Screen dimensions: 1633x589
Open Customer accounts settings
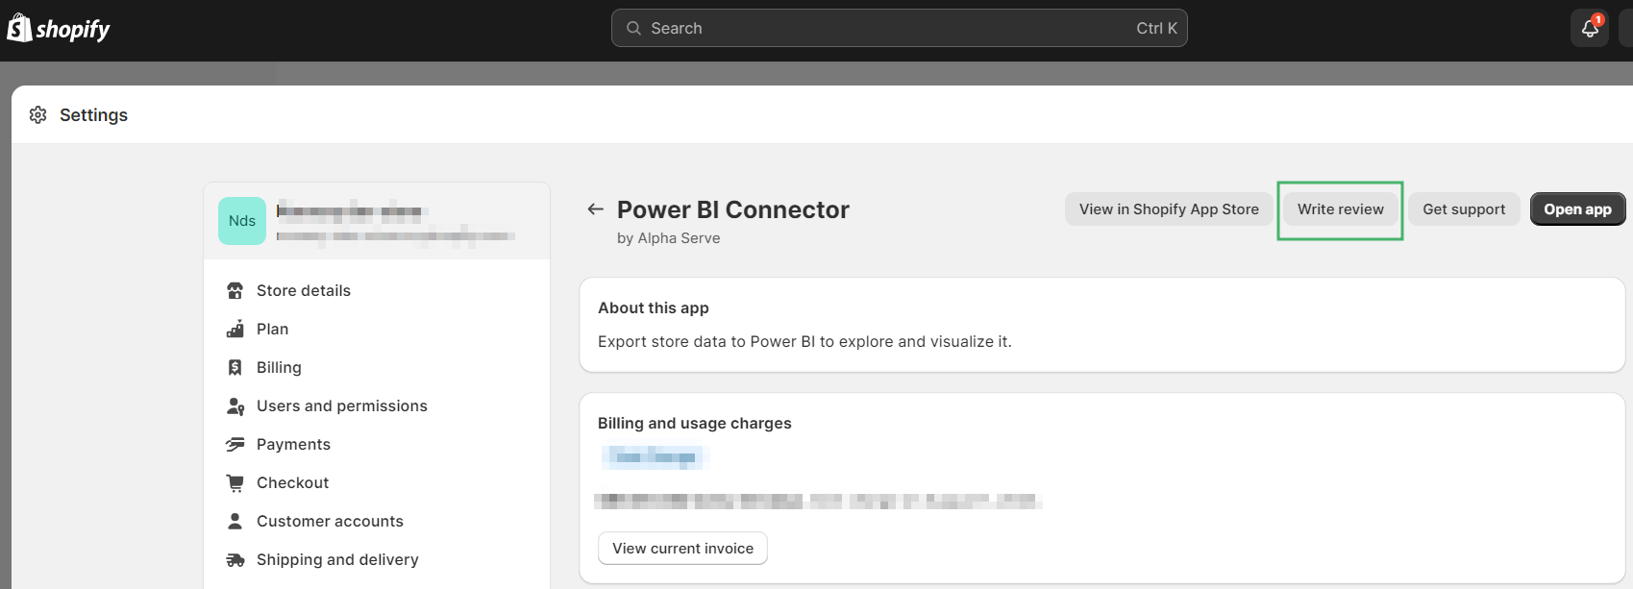pyautogui.click(x=330, y=521)
